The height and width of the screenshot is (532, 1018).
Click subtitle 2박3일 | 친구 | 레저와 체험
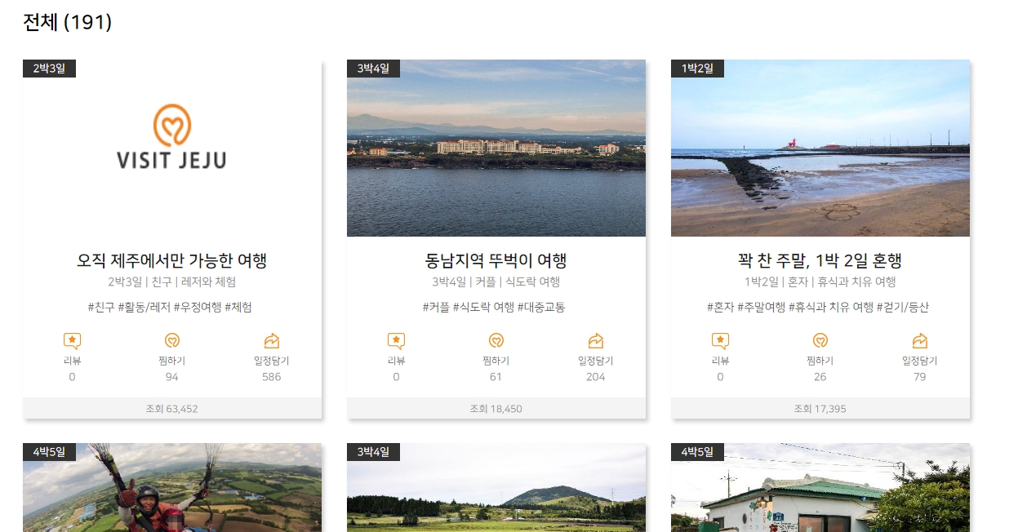172,282
